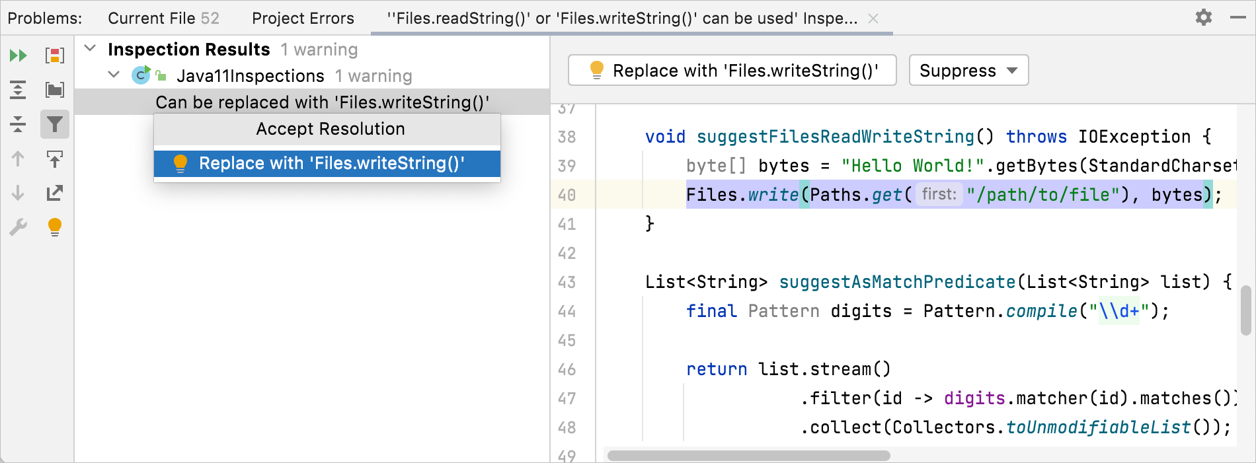The height and width of the screenshot is (463, 1256).
Task: Click the 'Accept Resolution' popup header
Action: [327, 129]
